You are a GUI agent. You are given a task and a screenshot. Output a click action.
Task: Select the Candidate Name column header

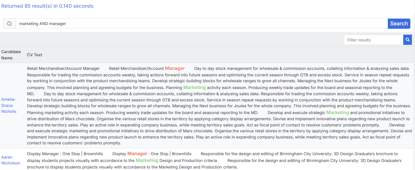[11, 55]
